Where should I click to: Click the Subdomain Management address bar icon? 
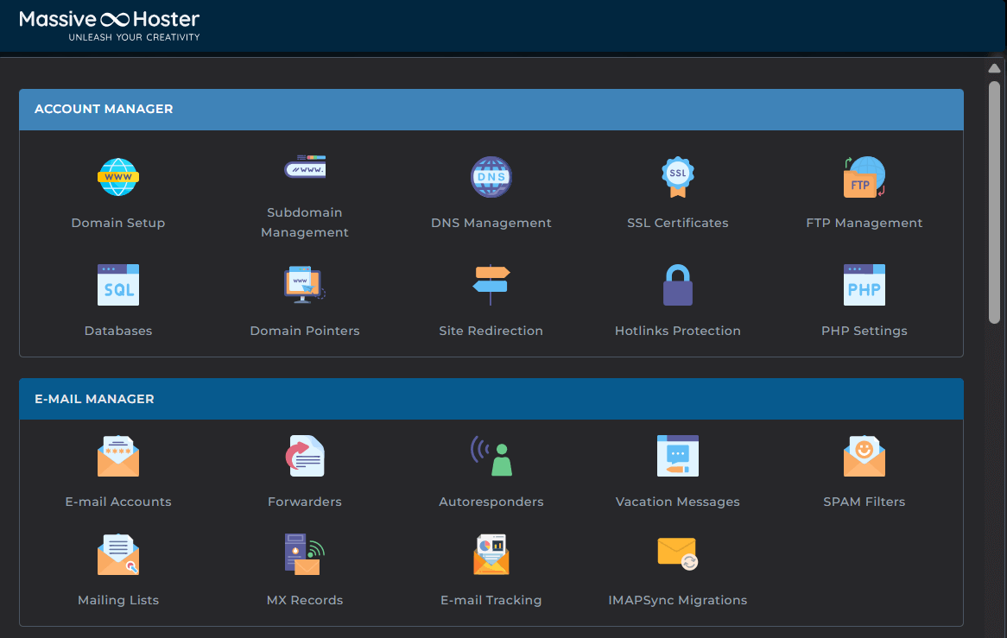coord(305,167)
